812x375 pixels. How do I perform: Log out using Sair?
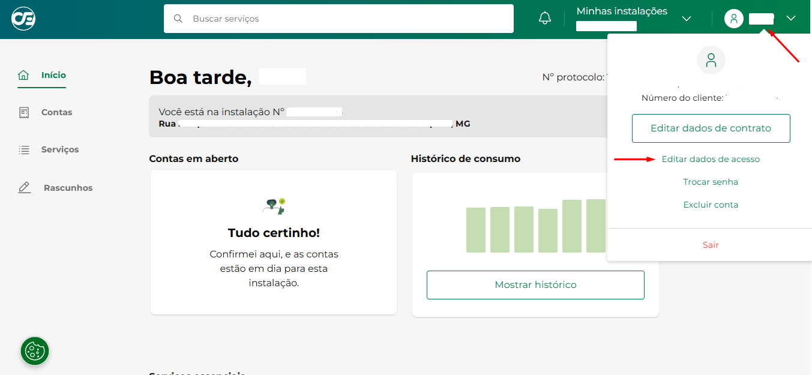coord(711,245)
